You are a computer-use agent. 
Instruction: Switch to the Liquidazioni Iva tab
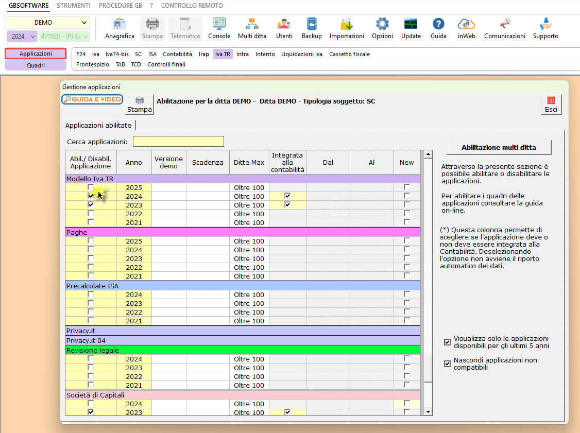pos(301,54)
